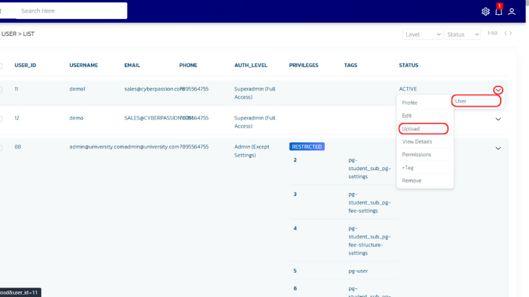The width and height of the screenshot is (529, 297).
Task: Open the Status filter dropdown
Action: point(462,34)
